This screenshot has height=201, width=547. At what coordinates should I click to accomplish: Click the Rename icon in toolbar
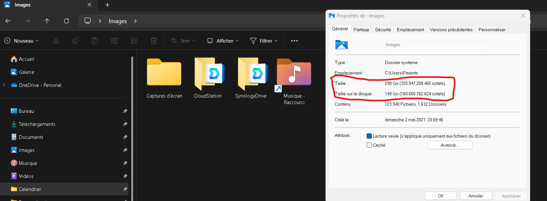pyautogui.click(x=115, y=41)
